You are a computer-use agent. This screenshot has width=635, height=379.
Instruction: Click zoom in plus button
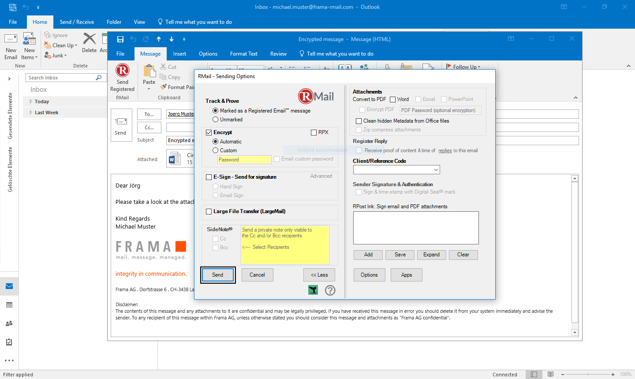tap(613, 375)
